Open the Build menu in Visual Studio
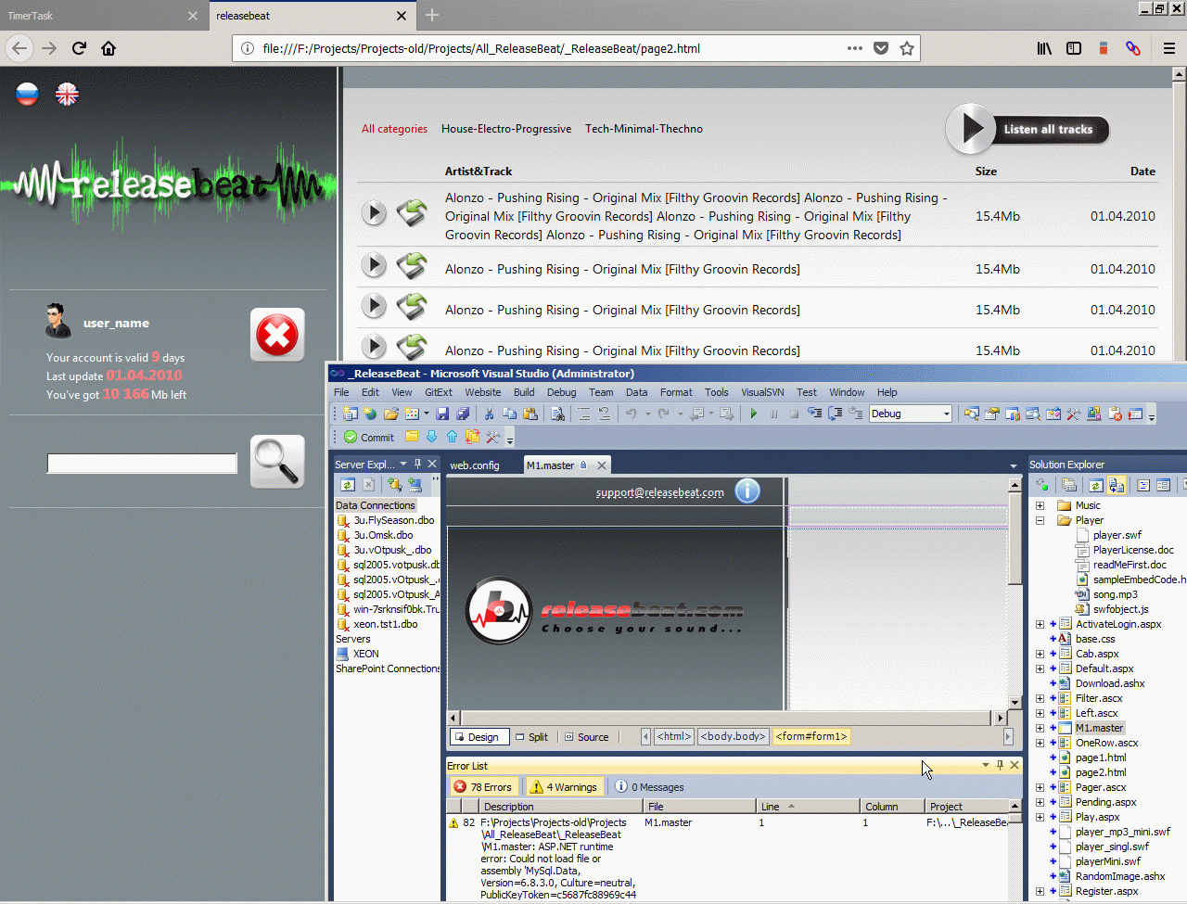Viewport: 1187px width, 904px height. (x=524, y=392)
